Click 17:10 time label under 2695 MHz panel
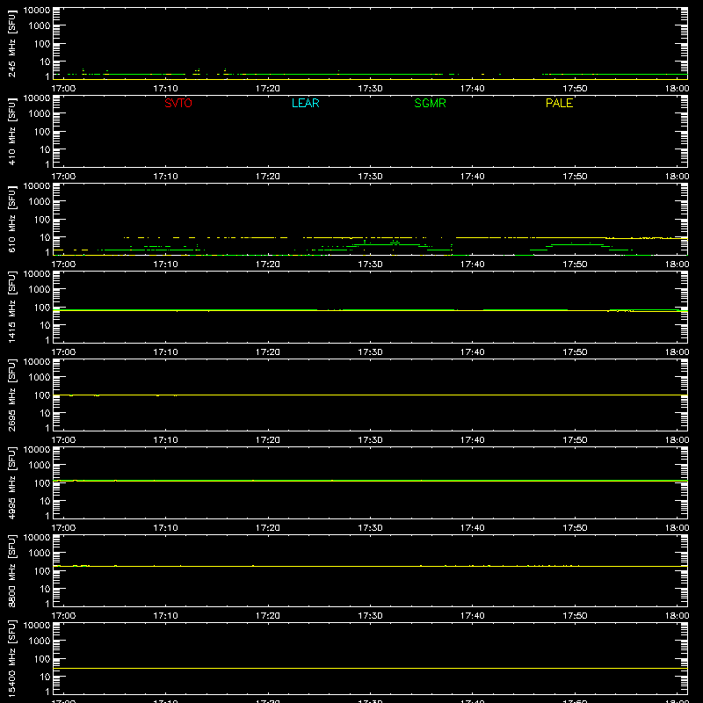This screenshot has height=703, width=703. 165,440
